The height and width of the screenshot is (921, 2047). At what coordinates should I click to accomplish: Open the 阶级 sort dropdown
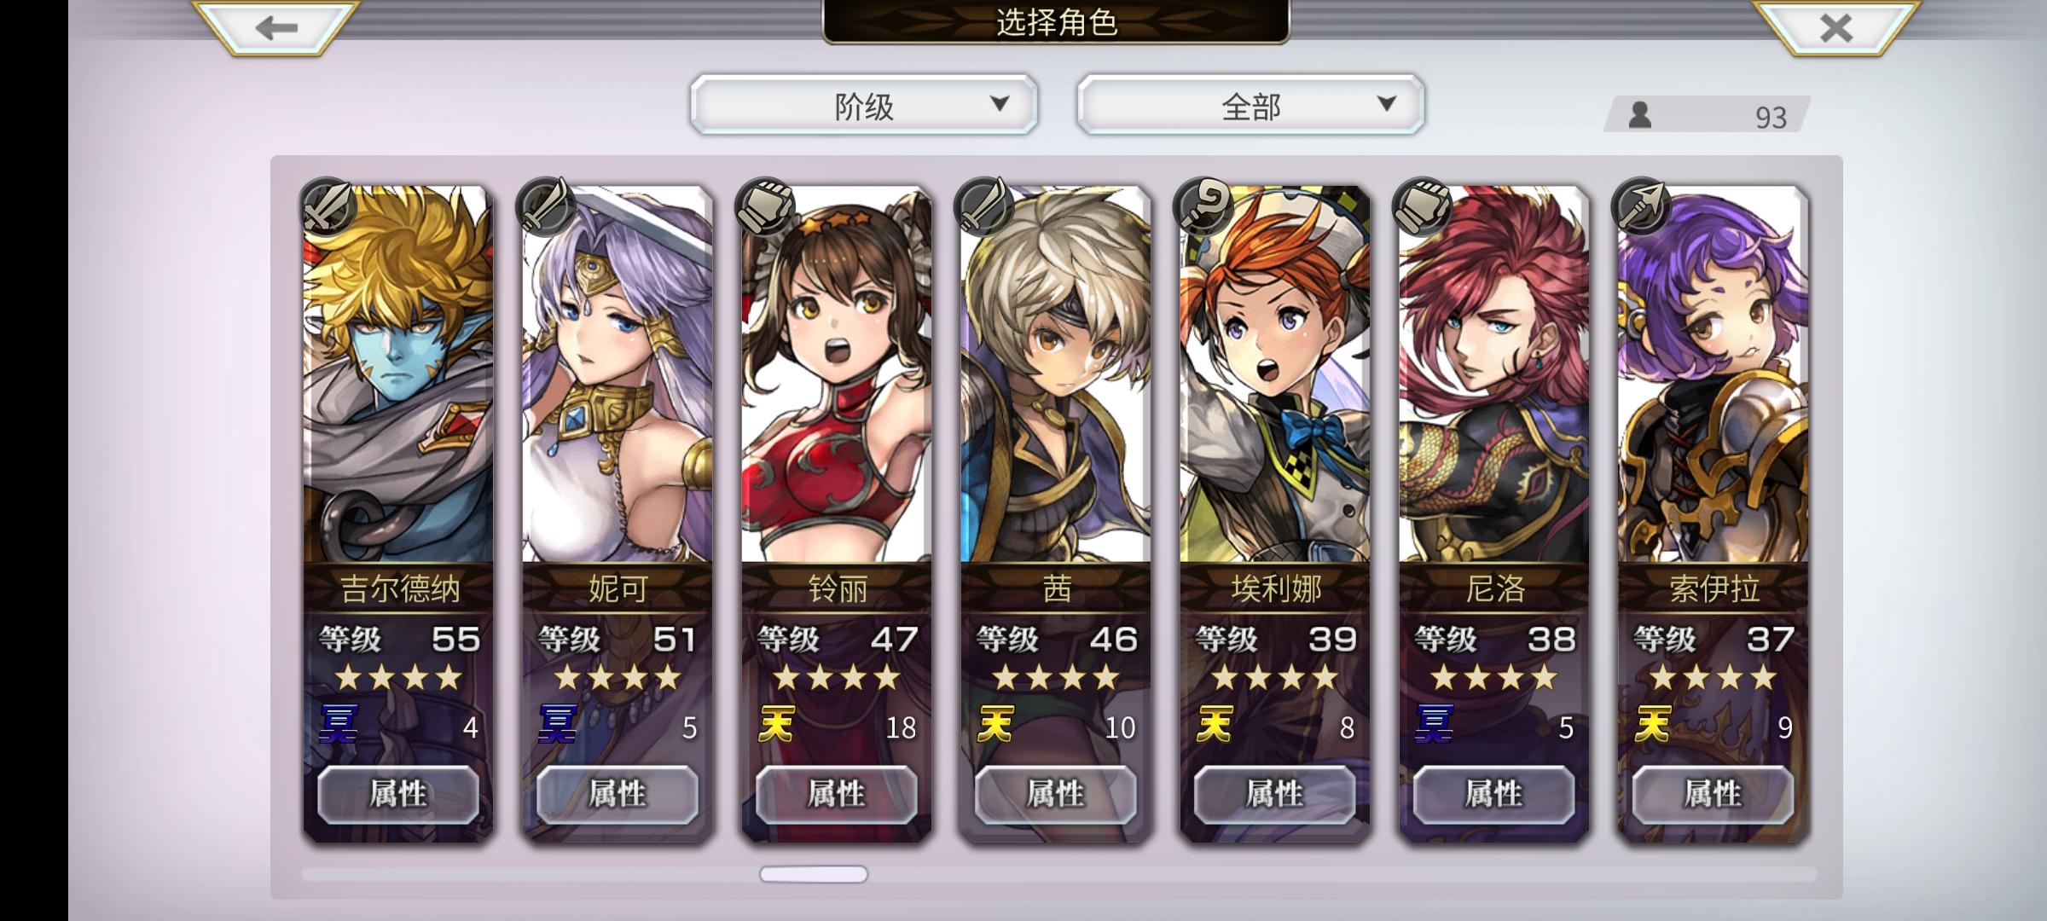pyautogui.click(x=864, y=105)
